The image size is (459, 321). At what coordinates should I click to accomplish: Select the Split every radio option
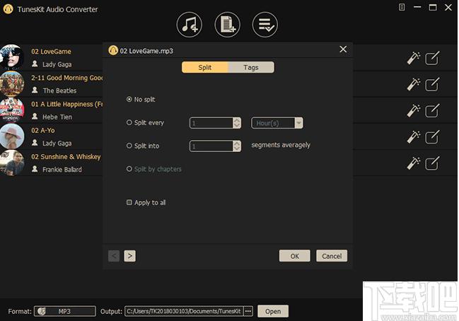click(x=129, y=122)
